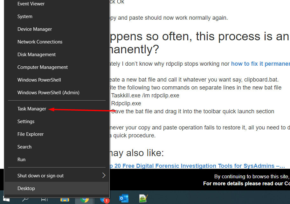The height and width of the screenshot is (204, 290).
Task: Launch Outlook from the taskbar
Action: [x=123, y=199]
